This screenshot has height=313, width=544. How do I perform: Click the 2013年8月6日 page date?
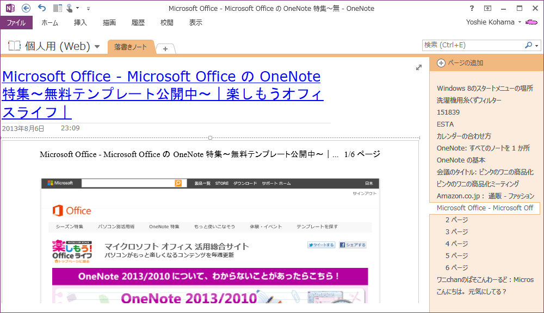click(23, 129)
